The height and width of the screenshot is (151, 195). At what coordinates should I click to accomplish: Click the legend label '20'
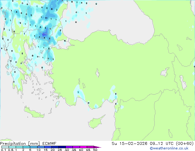[53, 150]
